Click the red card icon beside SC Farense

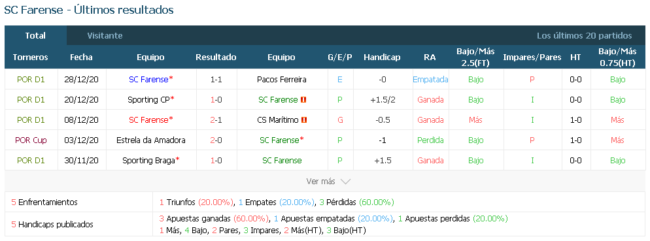tap(303, 100)
